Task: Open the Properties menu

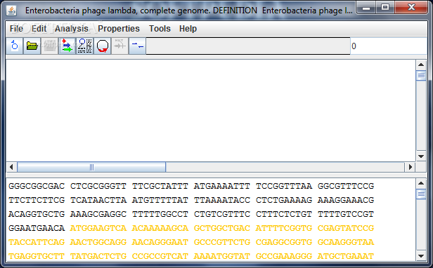Action: 119,28
